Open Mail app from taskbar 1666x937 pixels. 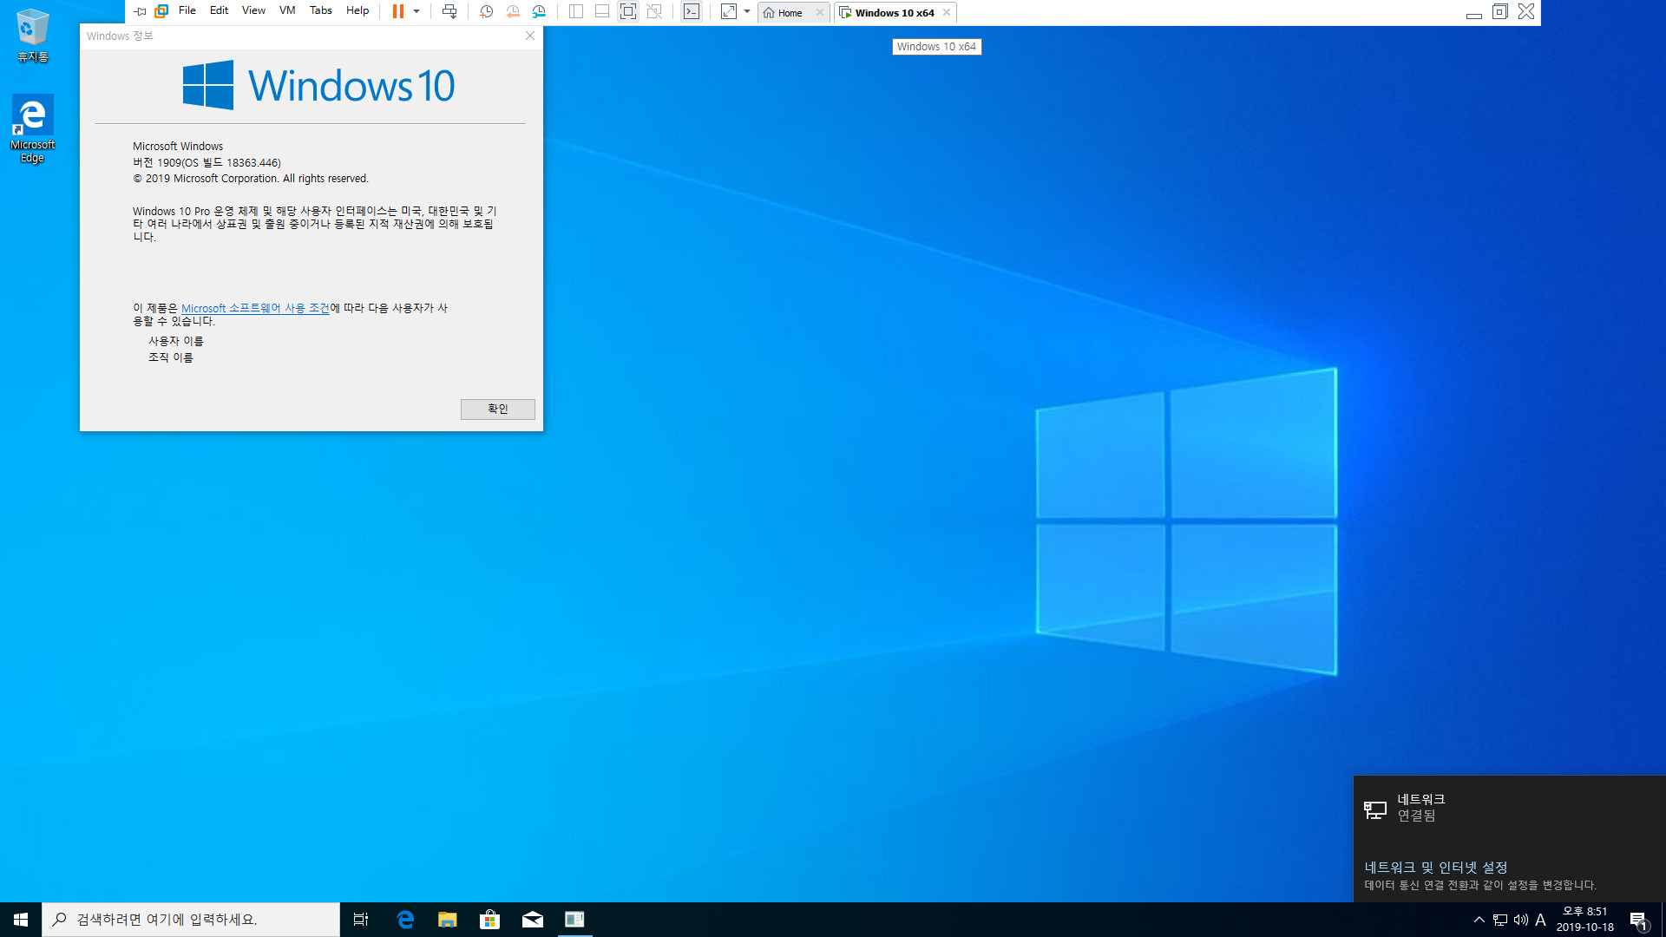point(532,920)
